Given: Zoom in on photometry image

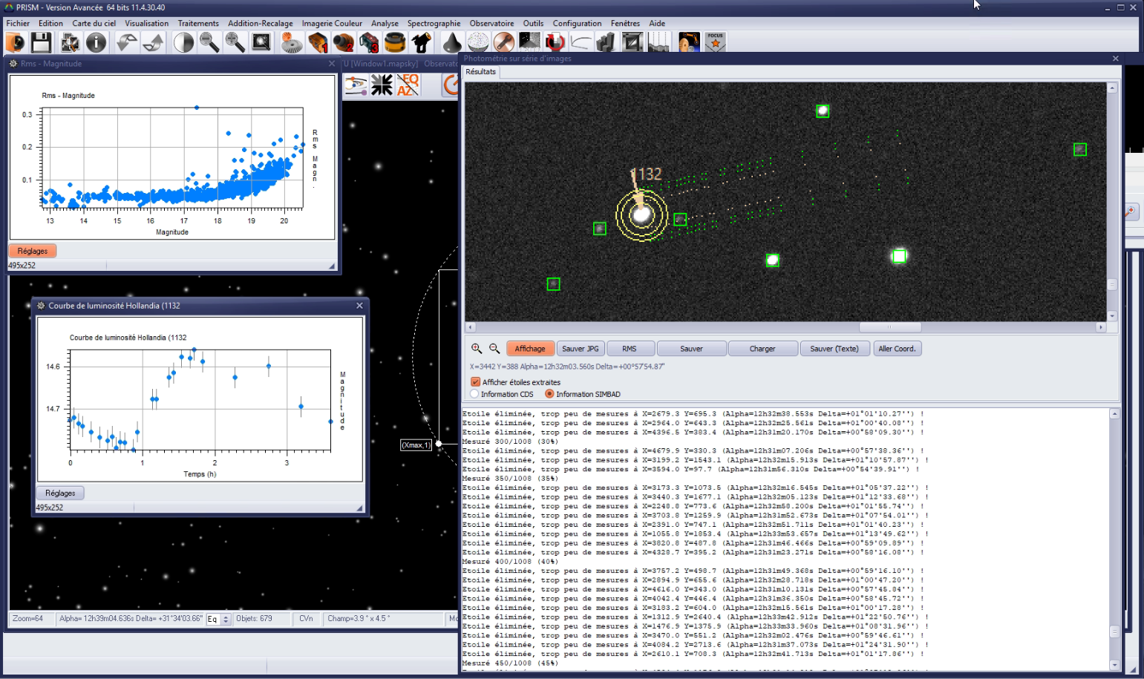Looking at the screenshot, I should [x=477, y=349].
